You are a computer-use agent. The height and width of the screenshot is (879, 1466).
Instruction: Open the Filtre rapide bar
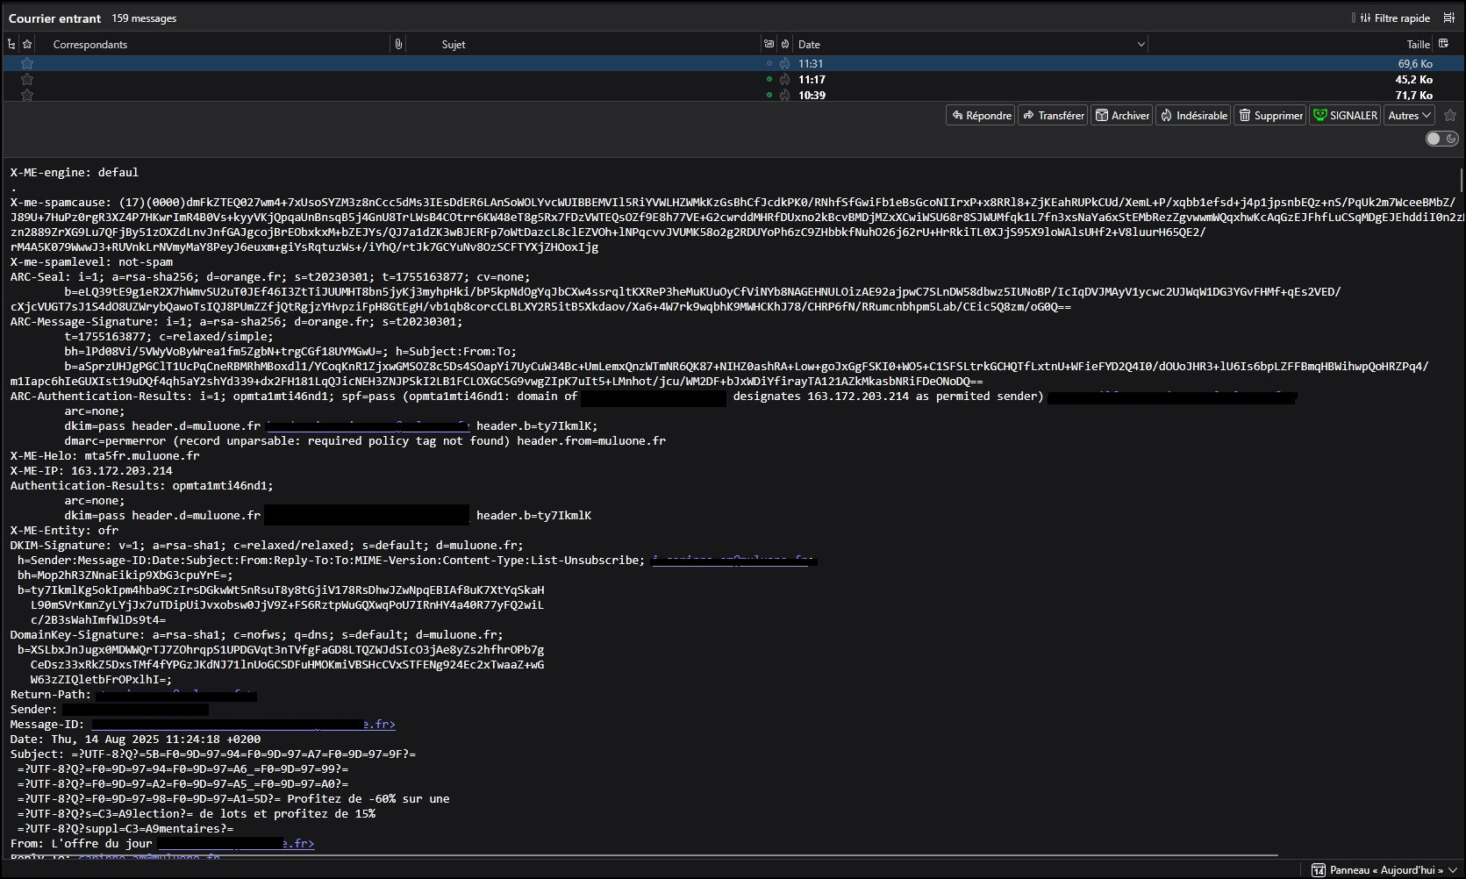1394,18
